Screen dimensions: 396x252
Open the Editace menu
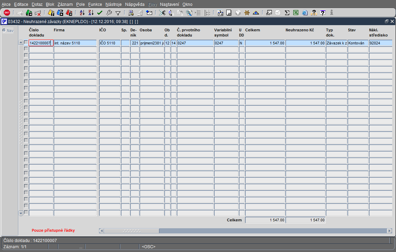click(21, 4)
